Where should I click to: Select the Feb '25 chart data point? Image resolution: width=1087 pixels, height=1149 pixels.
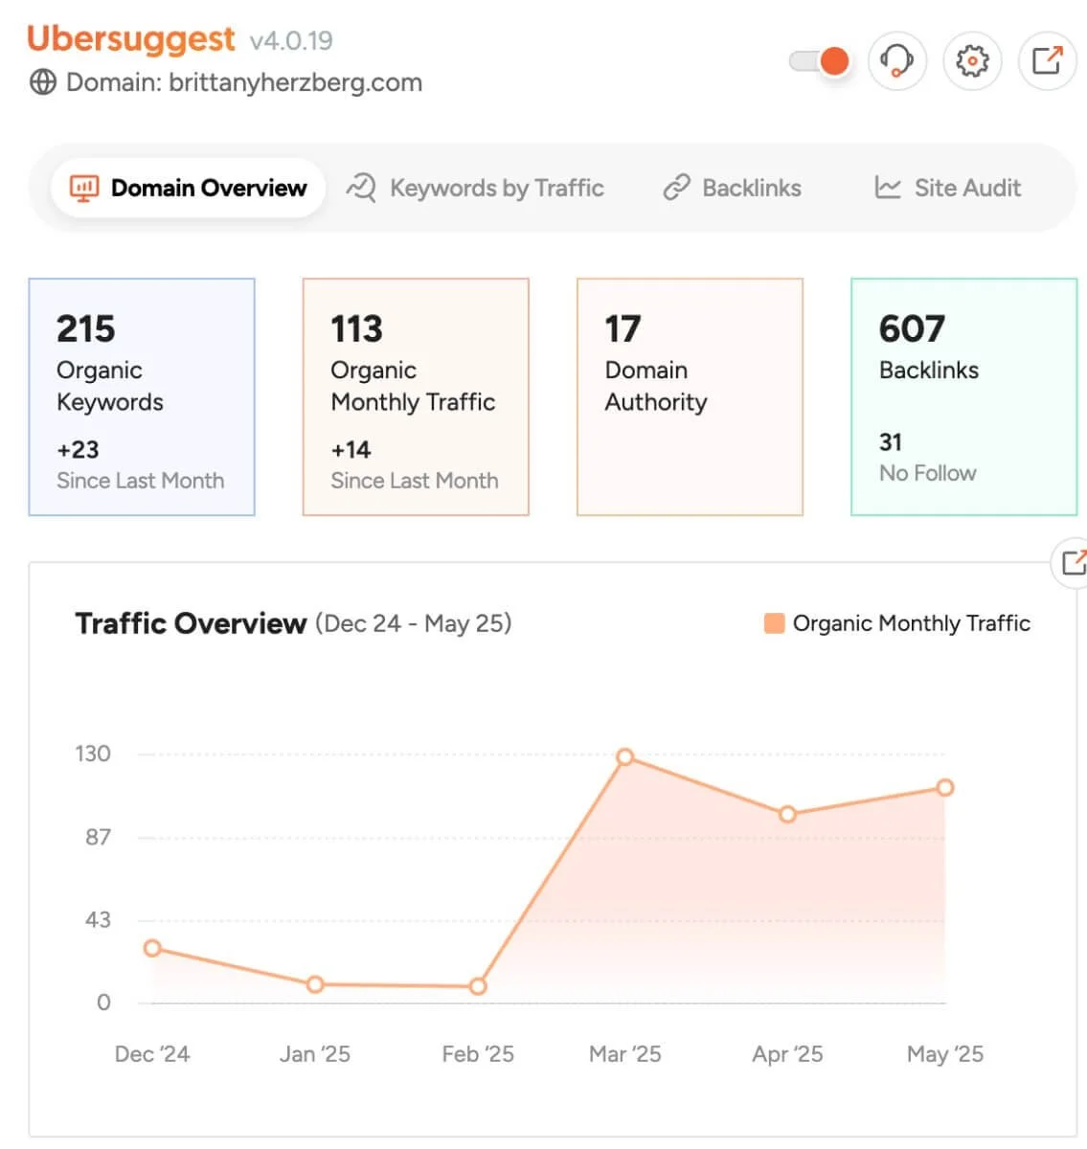coord(478,986)
